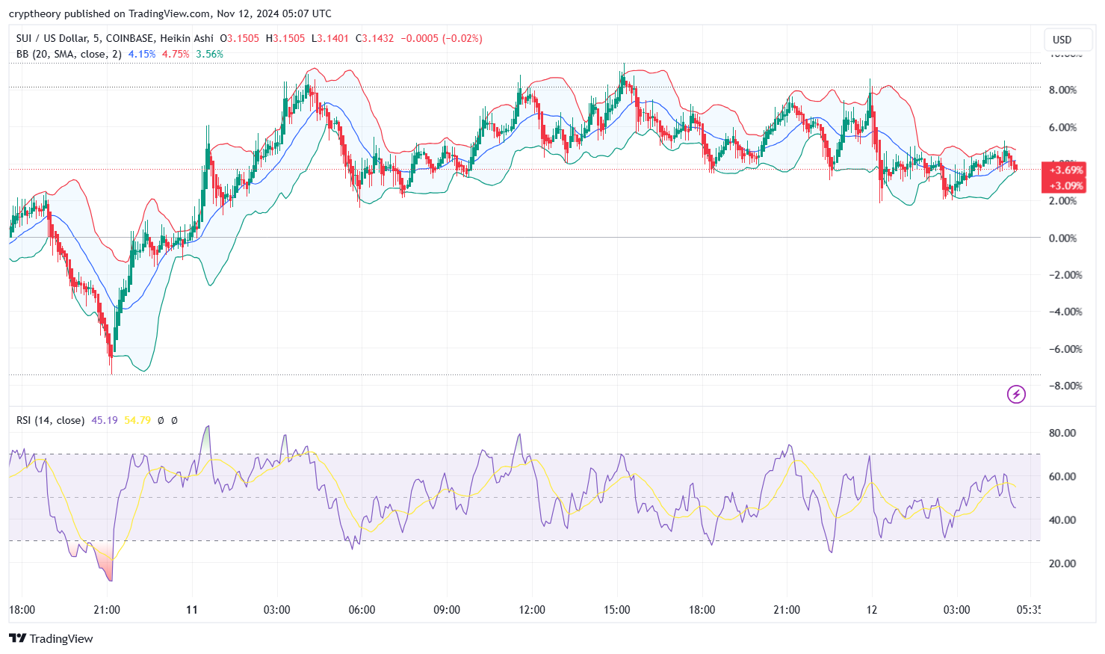
Task: Click the 15:00 time axis label
Action: 617,610
